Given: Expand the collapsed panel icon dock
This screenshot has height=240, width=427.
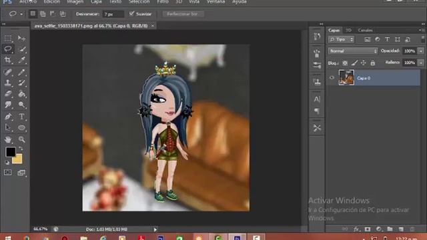Looking at the screenshot, I should click(322, 24).
